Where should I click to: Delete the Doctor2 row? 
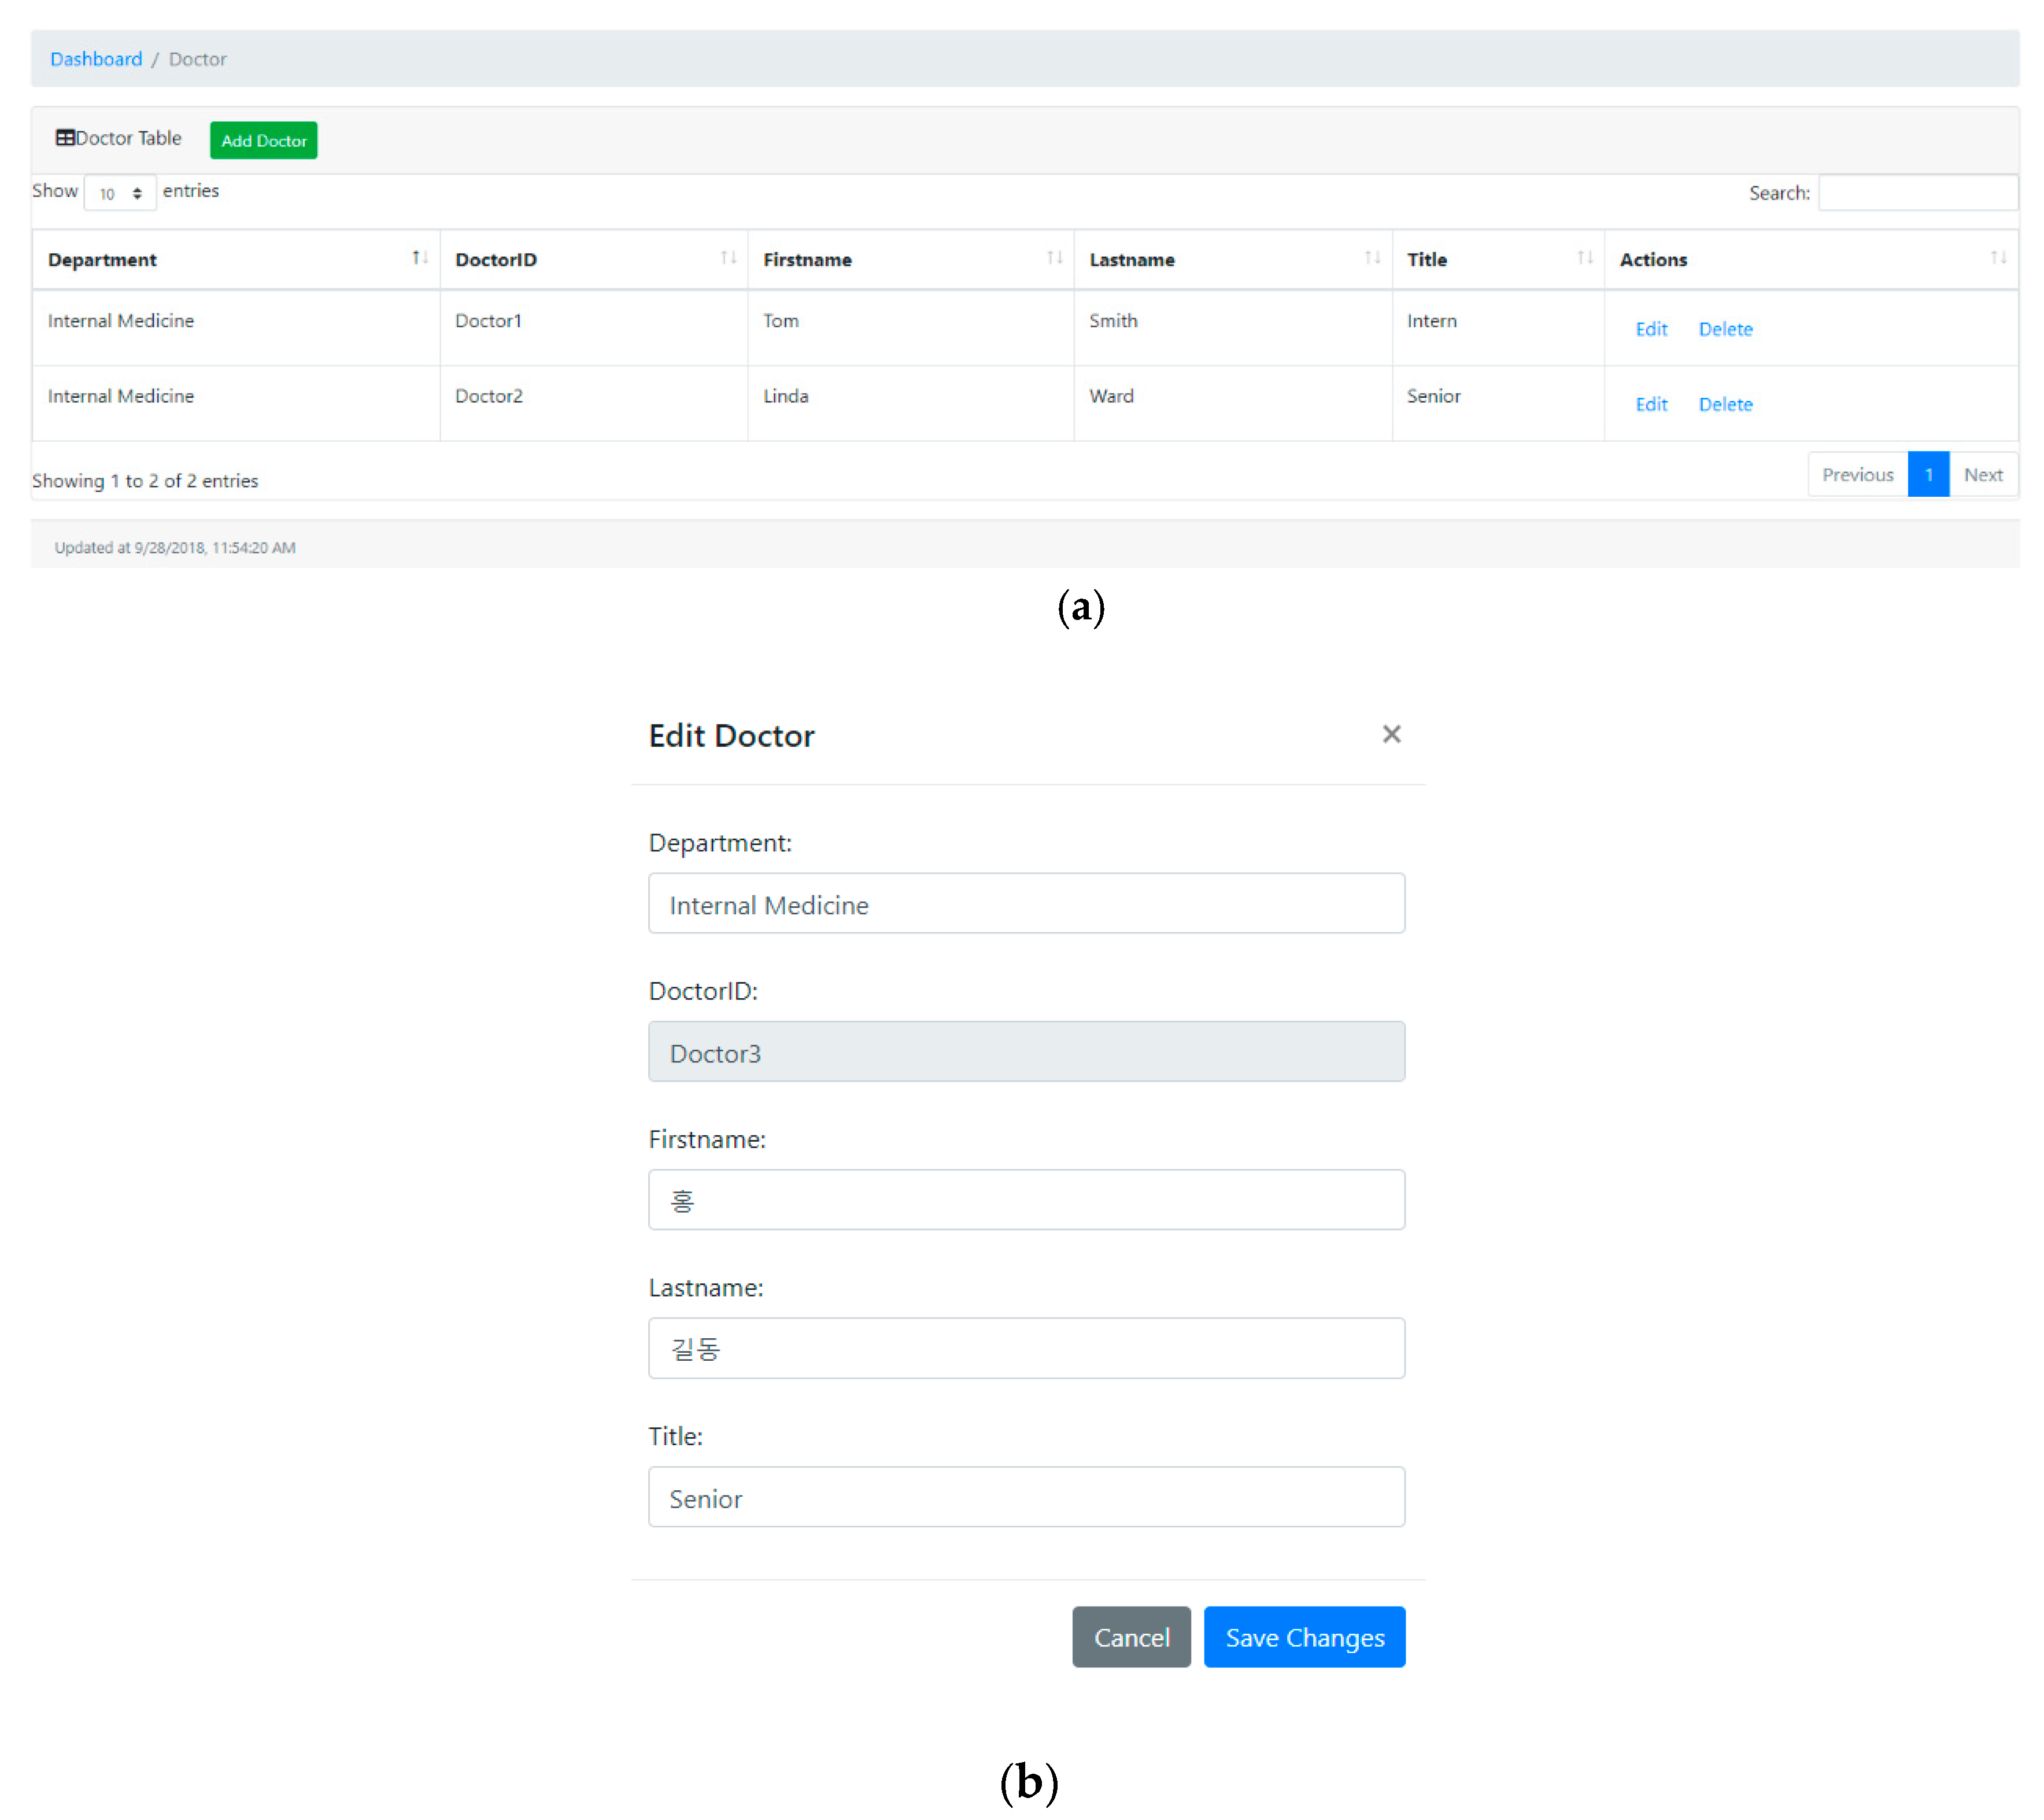click(x=1725, y=404)
